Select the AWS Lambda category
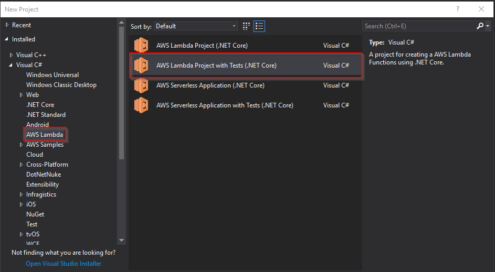495x272 pixels. coord(45,135)
